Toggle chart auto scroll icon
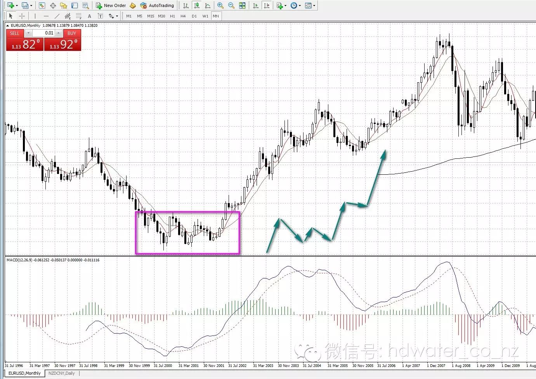The image size is (536, 379). click(255, 5)
